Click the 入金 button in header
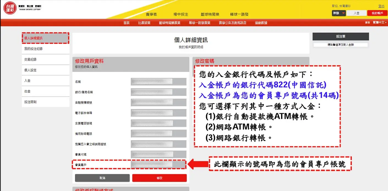Image resolution: width=388 pixels, height=191 pixels. tap(356, 13)
